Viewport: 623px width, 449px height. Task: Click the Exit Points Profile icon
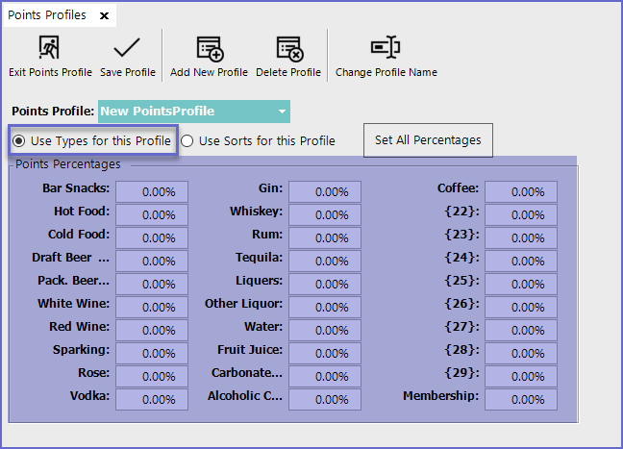coord(50,48)
